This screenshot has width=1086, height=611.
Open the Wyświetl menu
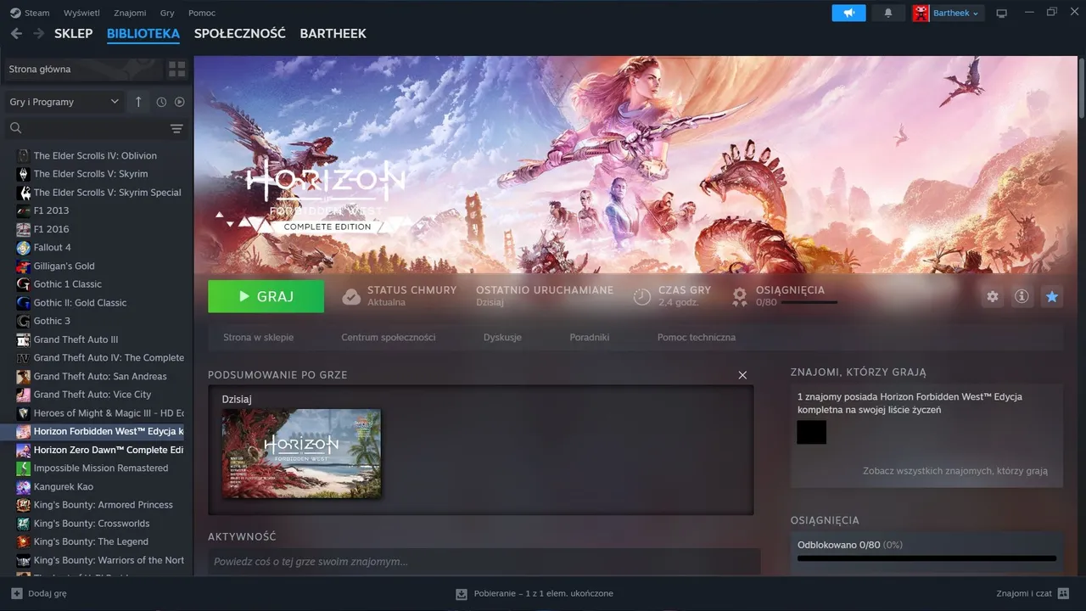(81, 13)
